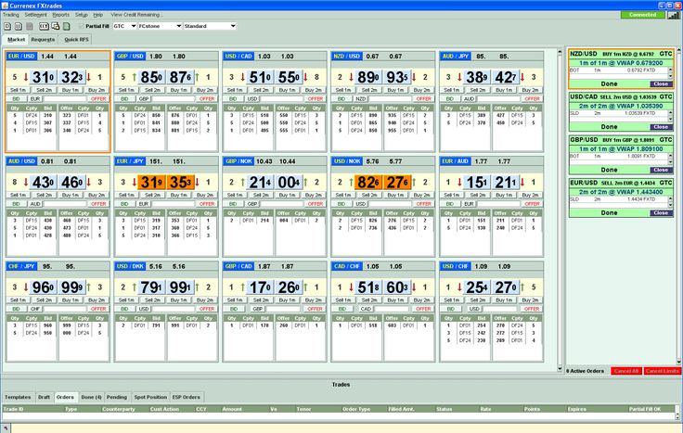Open the ESP Orders tab
683x433 pixels.
point(186,398)
